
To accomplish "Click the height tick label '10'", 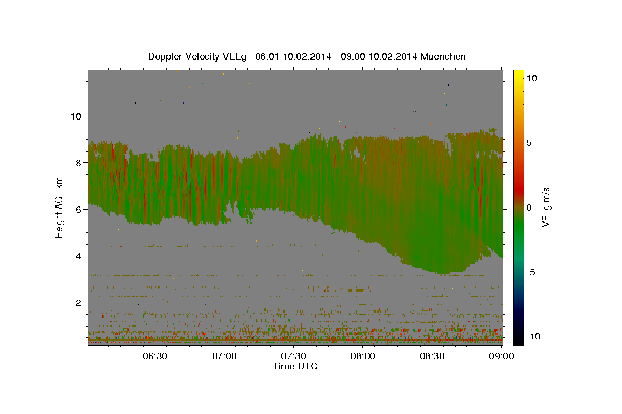I will tap(75, 116).
